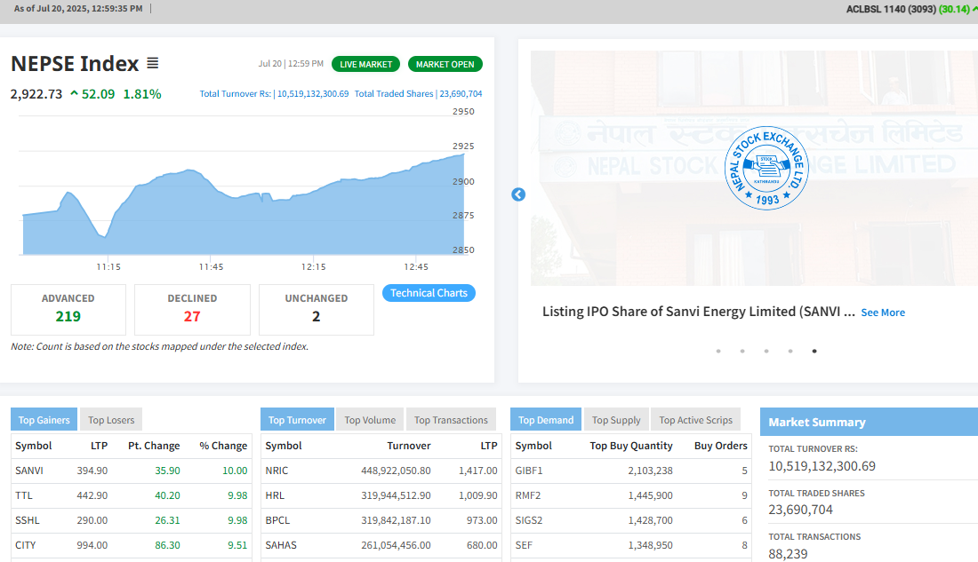978x562 pixels.
Task: Click the Live Market badge
Action: (x=365, y=64)
